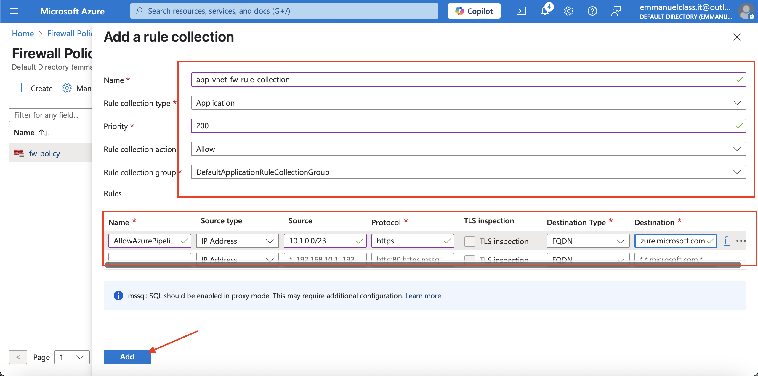Screen dimensions: 758x376
Task: Click the Source type column header
Action: [221, 221]
